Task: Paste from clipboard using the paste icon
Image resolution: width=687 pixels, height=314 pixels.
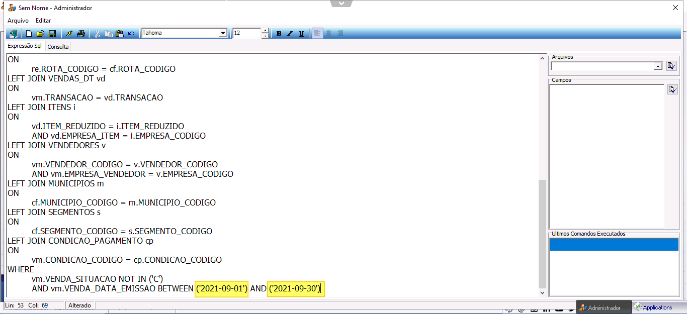Action: [x=120, y=34]
